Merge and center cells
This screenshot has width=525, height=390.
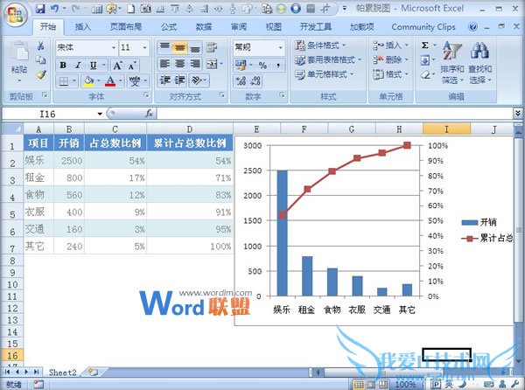[212, 64]
